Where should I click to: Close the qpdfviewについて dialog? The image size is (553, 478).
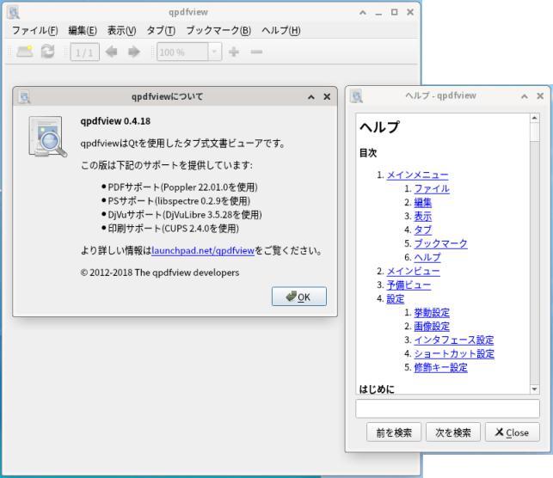[327, 96]
